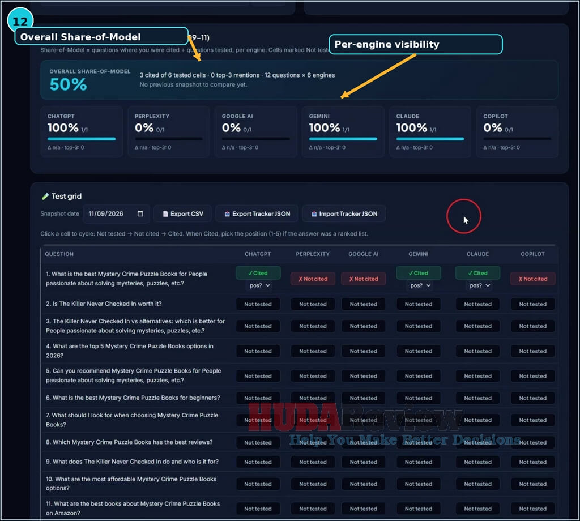This screenshot has height=521, width=580.
Task: Select question 9 "What does The Killer Never Checked In do"
Action: pos(132,462)
